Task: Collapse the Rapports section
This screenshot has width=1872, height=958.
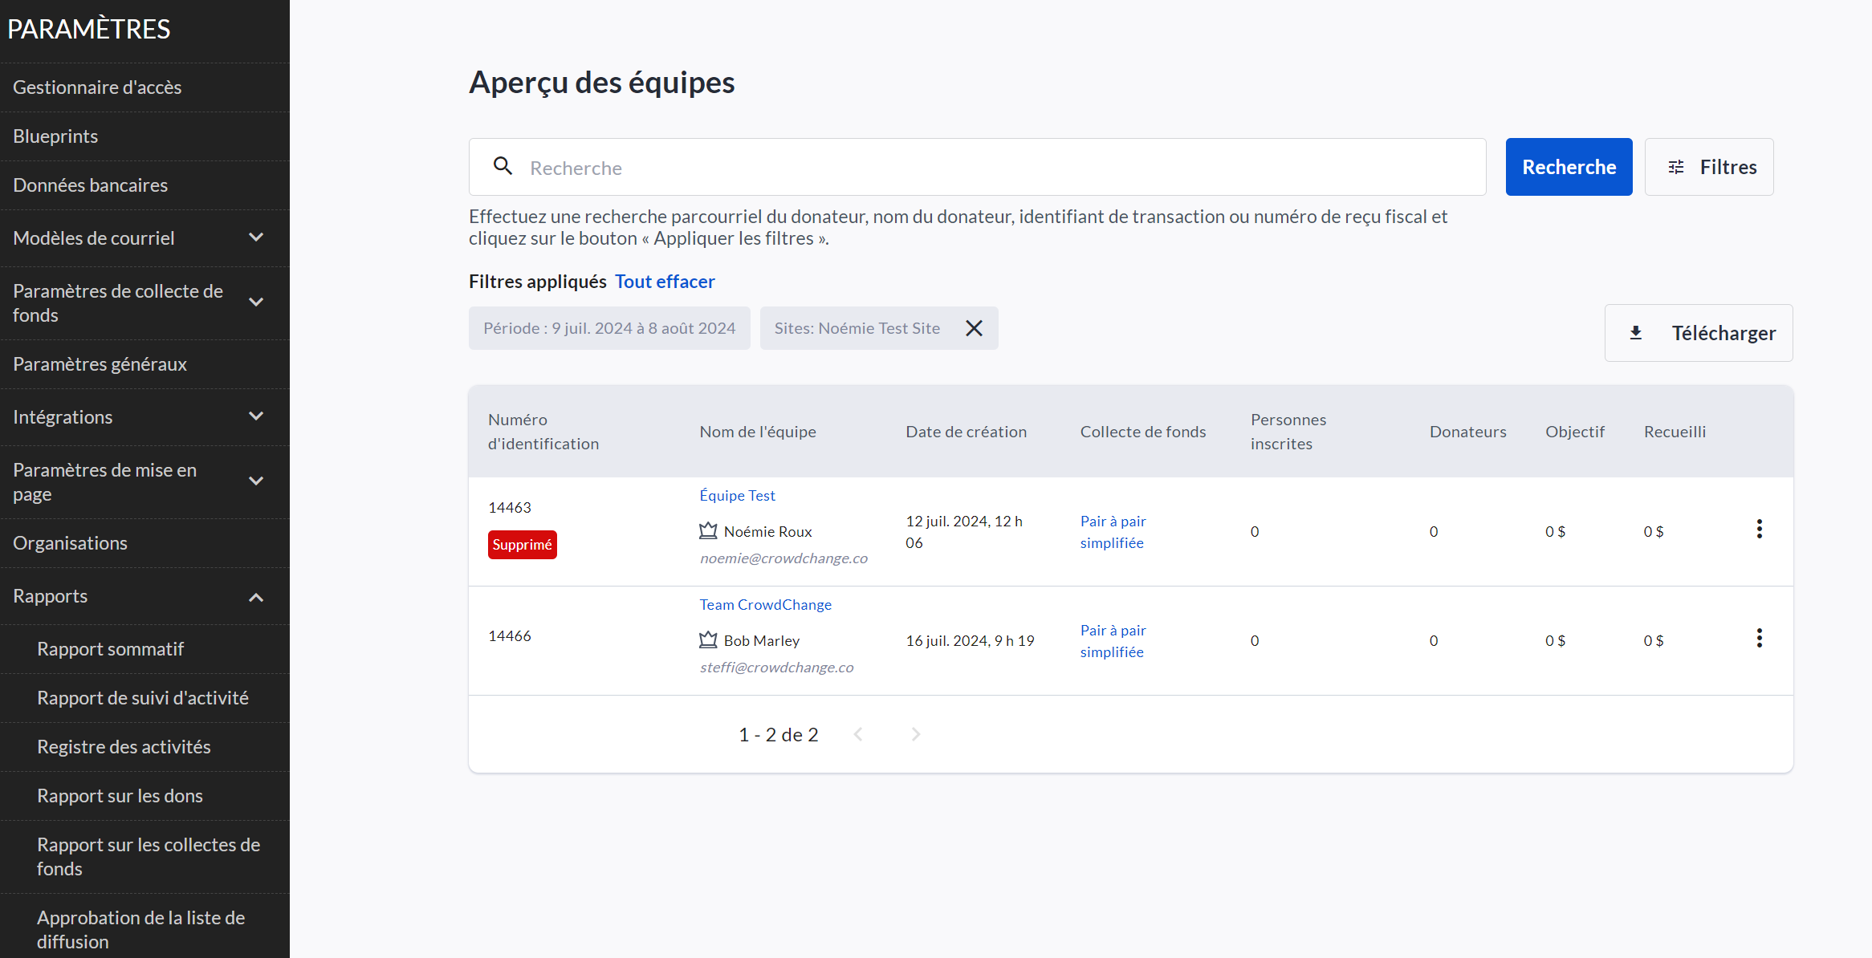Action: (x=256, y=597)
